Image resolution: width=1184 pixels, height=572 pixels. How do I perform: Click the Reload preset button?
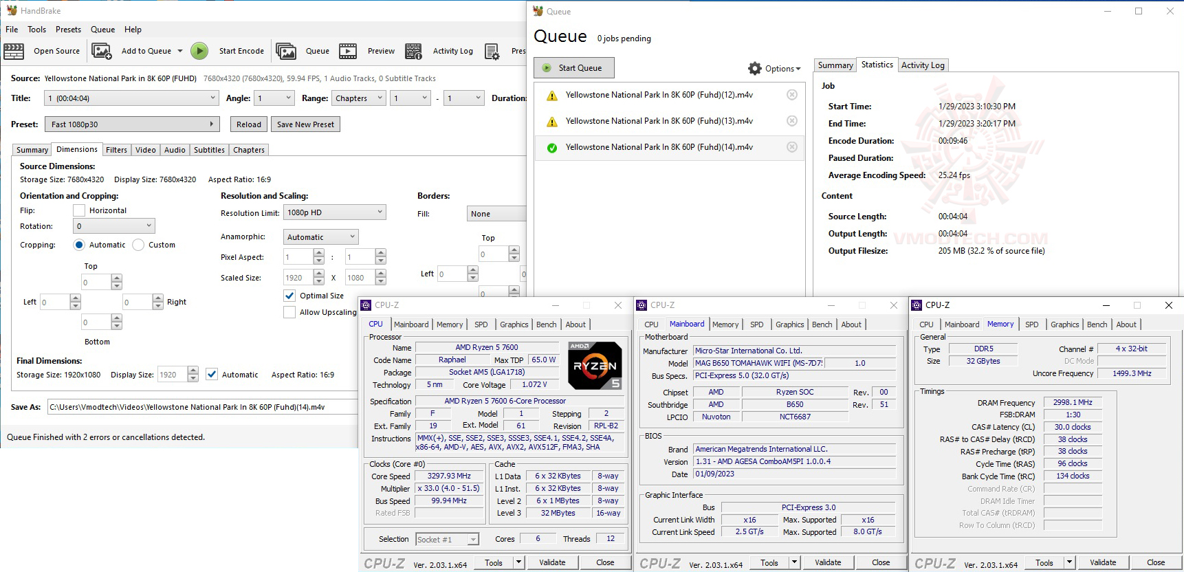pos(249,124)
